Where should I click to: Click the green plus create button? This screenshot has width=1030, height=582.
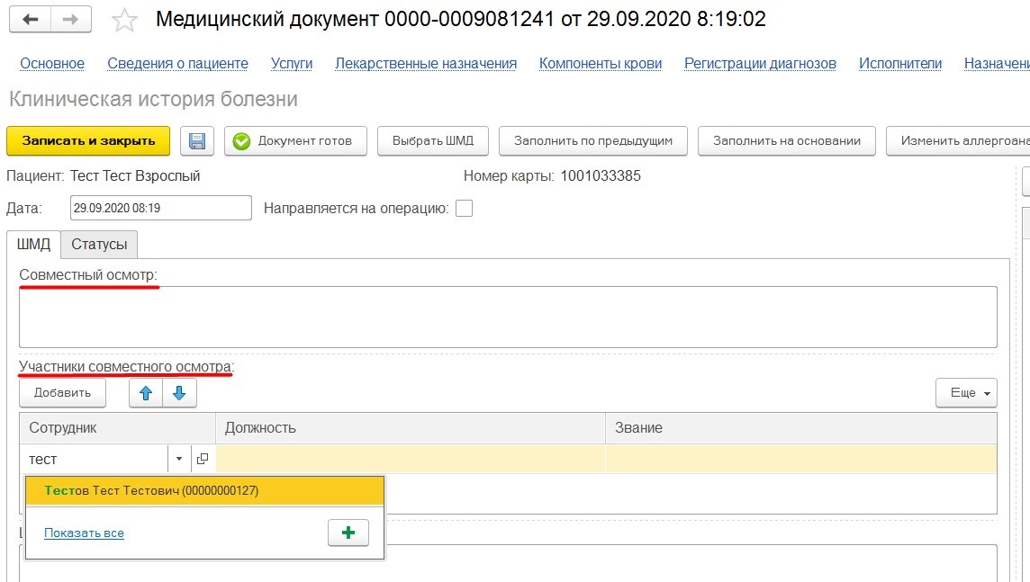(348, 533)
